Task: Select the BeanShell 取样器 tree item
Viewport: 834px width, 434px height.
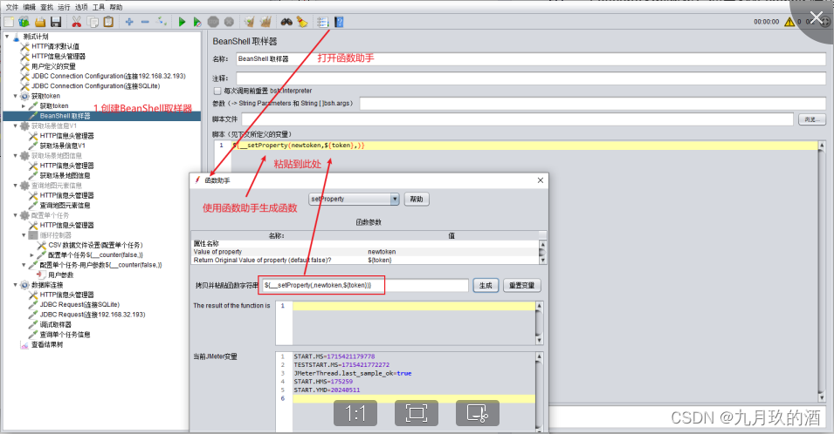Action: pos(65,116)
